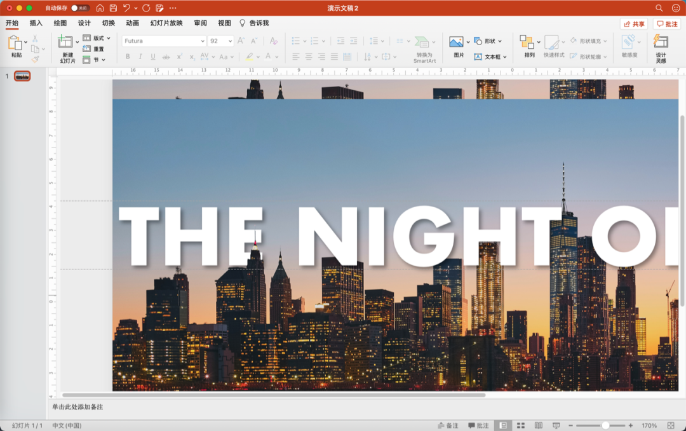Insert a picture with 图片 icon

coord(456,41)
